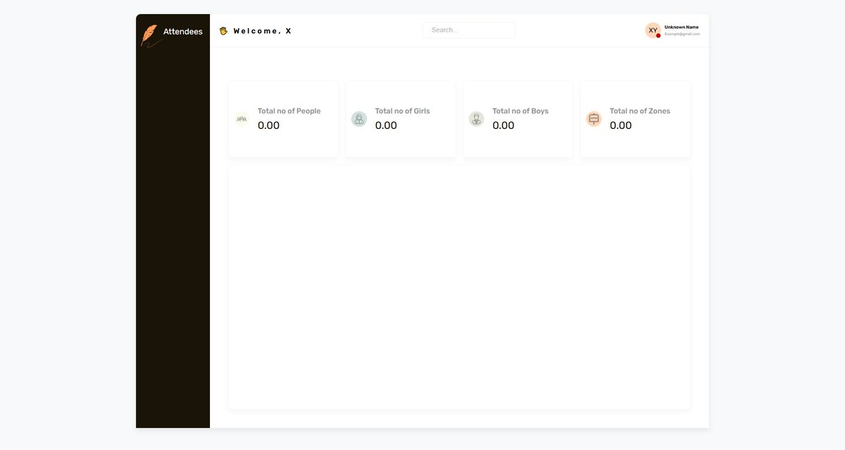Click the Total no of People group icon

[242, 119]
